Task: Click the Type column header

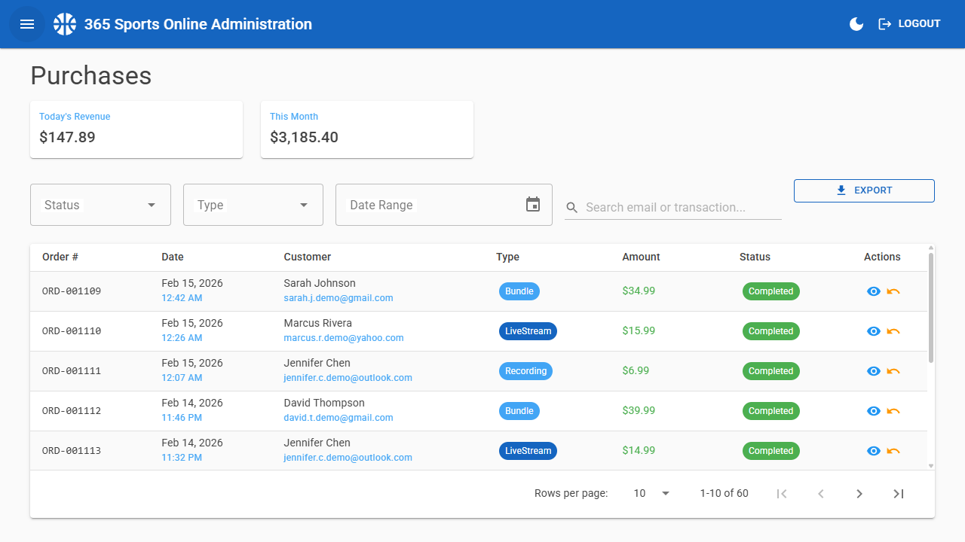Action: 507,257
